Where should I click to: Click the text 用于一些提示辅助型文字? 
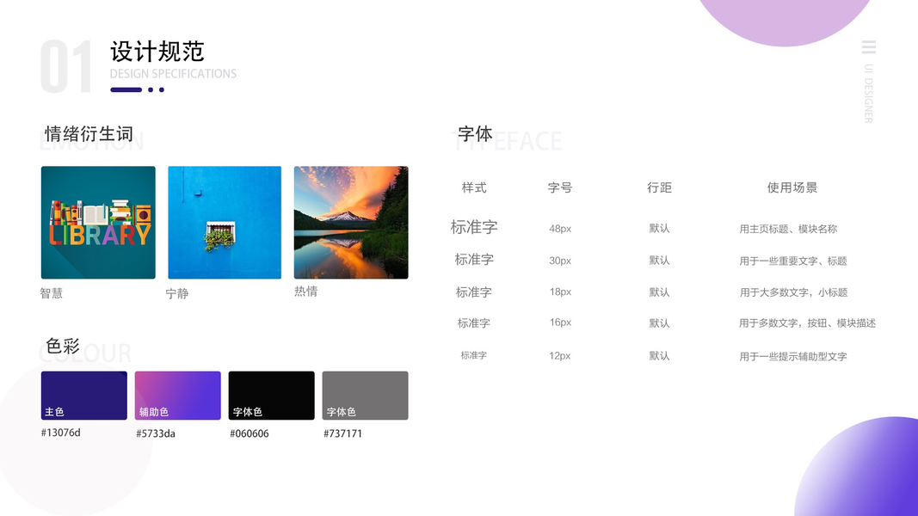tap(793, 356)
